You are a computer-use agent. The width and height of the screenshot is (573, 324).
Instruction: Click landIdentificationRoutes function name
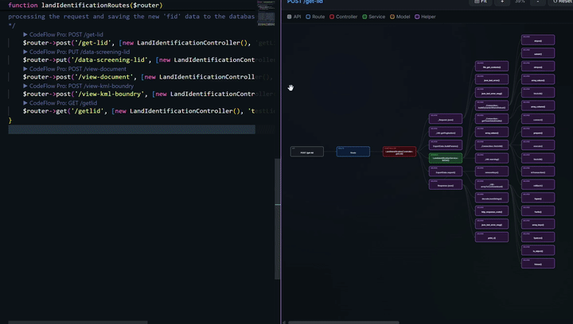85,6
